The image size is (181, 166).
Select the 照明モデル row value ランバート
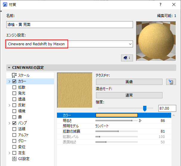pyautogui.click(x=102, y=126)
